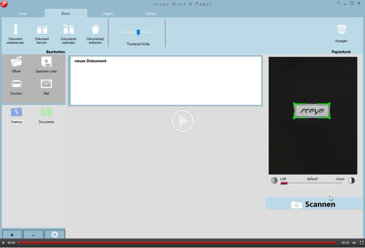
Task: Switch to the sceye tab
Action: [23, 13]
